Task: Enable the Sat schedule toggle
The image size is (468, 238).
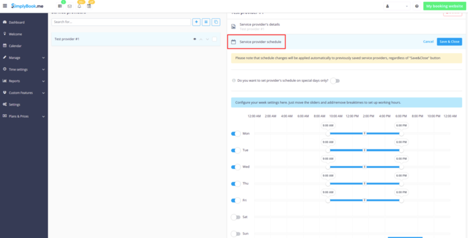Action: point(236,217)
